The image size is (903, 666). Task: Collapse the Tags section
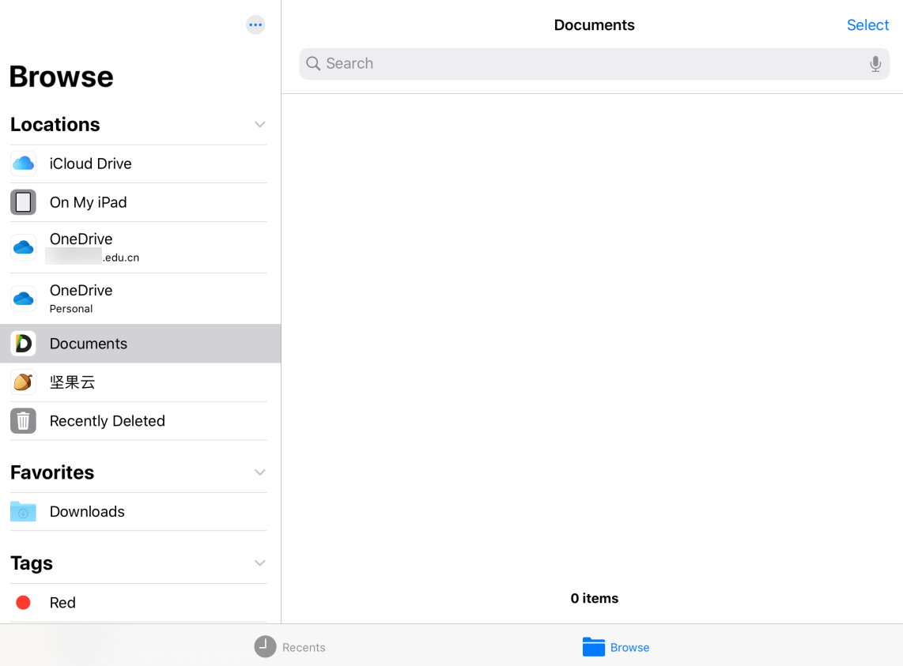pos(259,563)
